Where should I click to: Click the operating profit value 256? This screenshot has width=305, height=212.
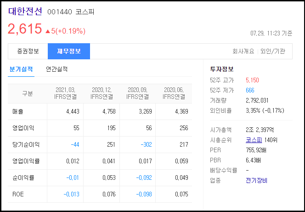coord(184,128)
